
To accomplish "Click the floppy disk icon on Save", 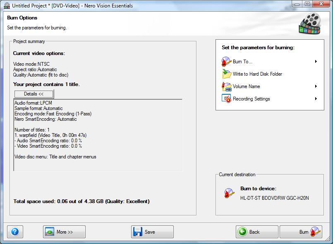I will pos(138,232).
